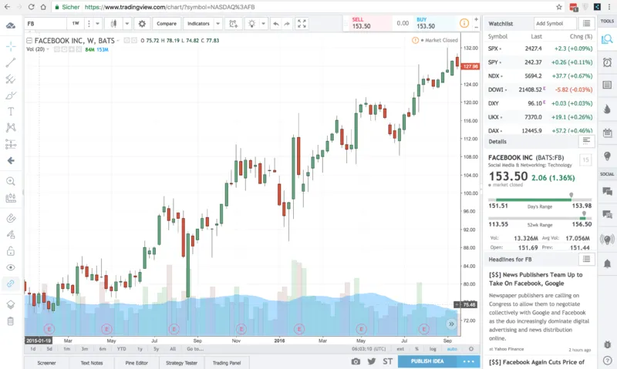
Task: Click the lightbulb ideas icon in toolbar
Action: pos(252,24)
